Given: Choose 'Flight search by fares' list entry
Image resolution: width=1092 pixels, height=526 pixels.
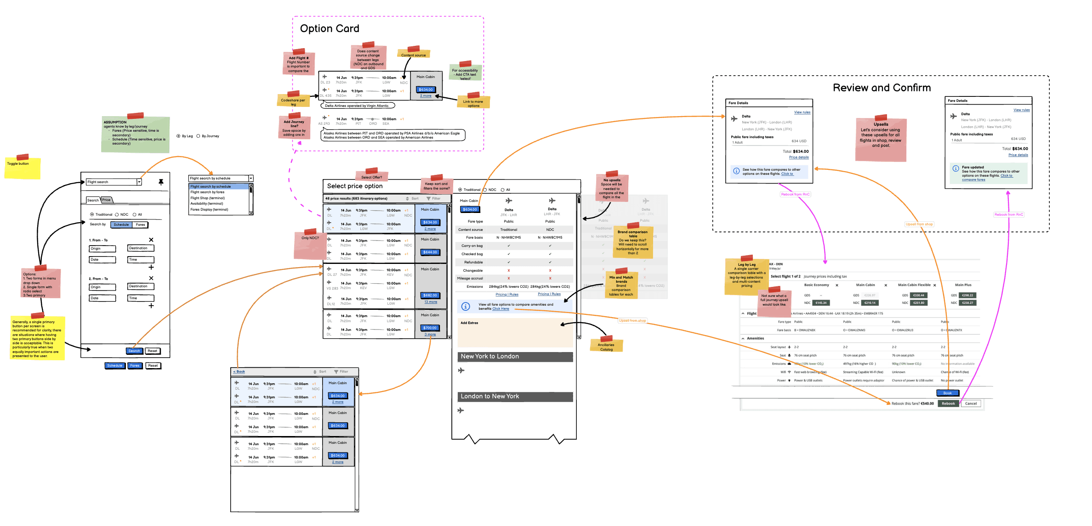Looking at the screenshot, I should (208, 192).
